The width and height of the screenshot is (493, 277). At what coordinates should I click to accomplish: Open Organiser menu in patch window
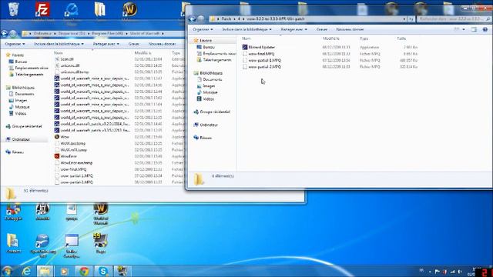click(x=203, y=29)
